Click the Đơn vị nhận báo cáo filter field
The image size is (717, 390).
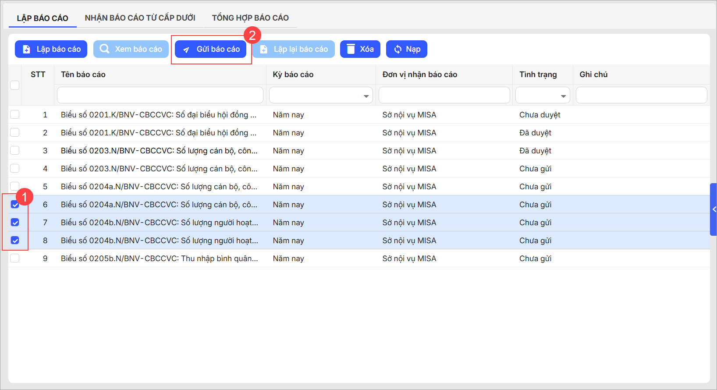444,95
